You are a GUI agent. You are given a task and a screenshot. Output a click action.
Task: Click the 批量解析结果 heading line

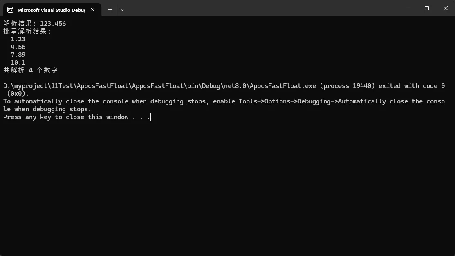coord(27,31)
